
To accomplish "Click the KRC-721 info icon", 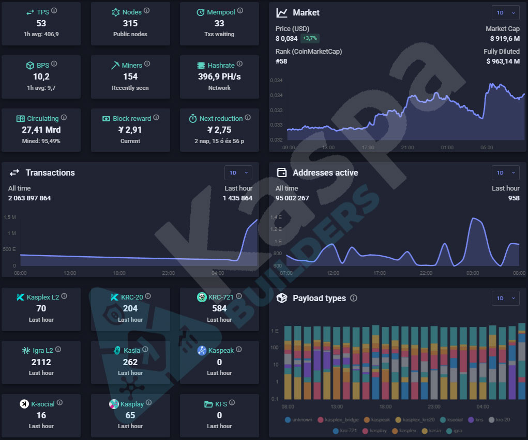I will click(239, 296).
